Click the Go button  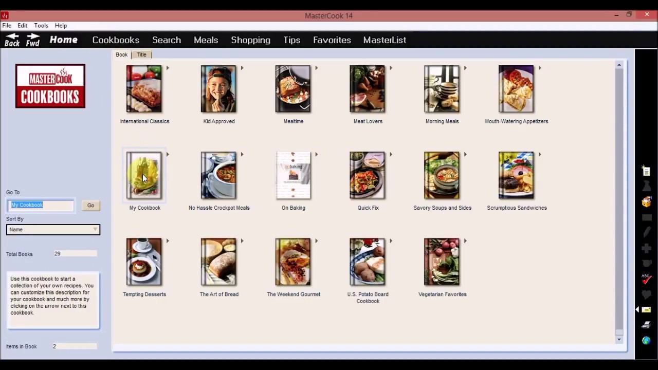[90, 206]
